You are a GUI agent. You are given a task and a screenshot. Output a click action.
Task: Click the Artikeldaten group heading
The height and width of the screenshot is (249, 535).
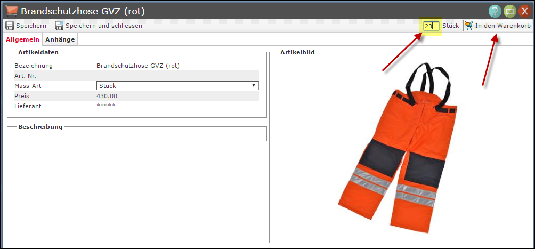point(38,52)
